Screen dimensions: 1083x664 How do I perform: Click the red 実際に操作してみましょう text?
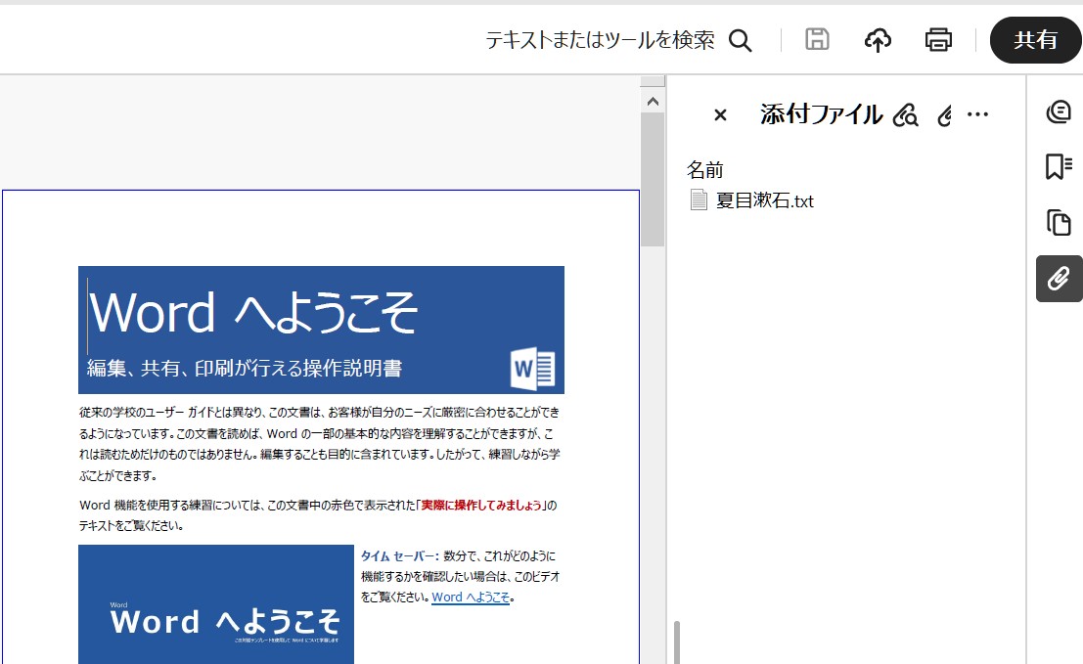click(x=481, y=506)
